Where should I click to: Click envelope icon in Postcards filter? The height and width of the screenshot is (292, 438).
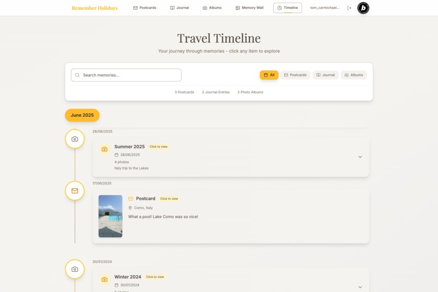click(x=286, y=75)
